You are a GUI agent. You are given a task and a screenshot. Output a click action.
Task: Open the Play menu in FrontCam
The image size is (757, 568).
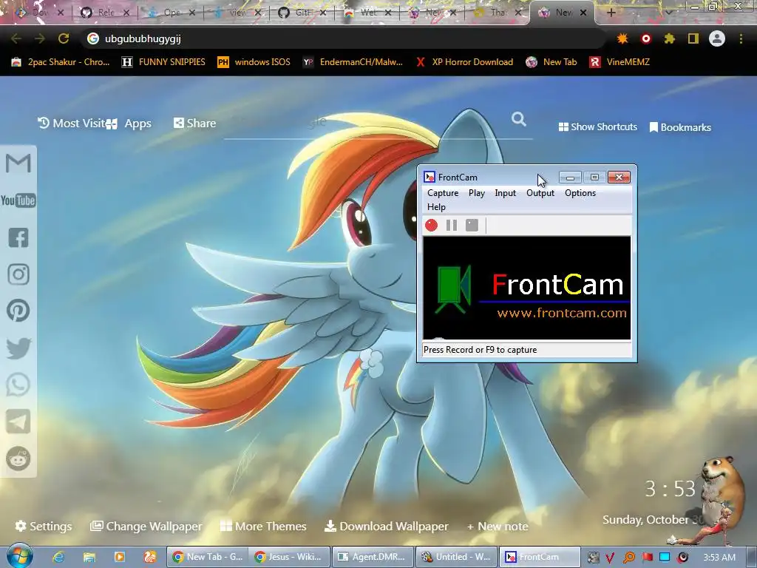point(477,193)
